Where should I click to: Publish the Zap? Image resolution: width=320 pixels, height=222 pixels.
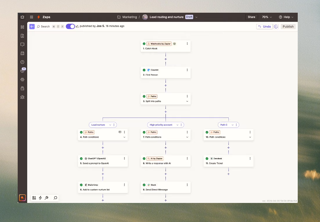point(288,26)
